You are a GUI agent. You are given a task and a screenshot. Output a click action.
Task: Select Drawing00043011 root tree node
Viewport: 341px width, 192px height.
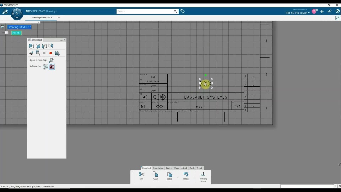click(19, 27)
